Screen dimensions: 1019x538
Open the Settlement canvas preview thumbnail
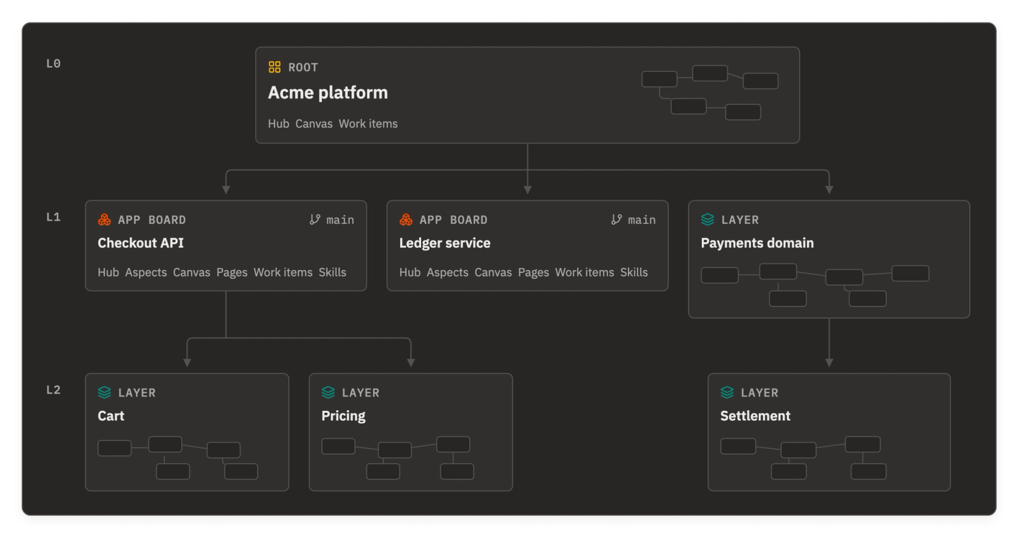point(804,458)
